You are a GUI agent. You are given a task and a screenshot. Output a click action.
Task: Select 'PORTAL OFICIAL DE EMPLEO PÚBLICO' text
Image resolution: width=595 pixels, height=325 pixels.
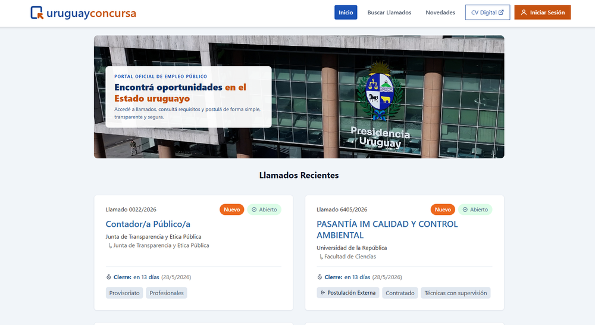[161, 76]
